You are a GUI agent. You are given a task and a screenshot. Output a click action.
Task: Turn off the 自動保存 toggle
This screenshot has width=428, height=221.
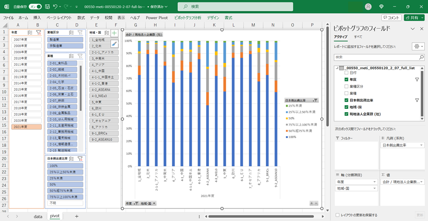coord(35,6)
